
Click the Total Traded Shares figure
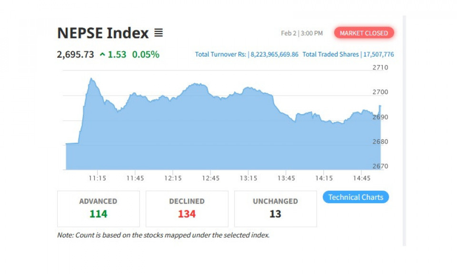click(378, 54)
